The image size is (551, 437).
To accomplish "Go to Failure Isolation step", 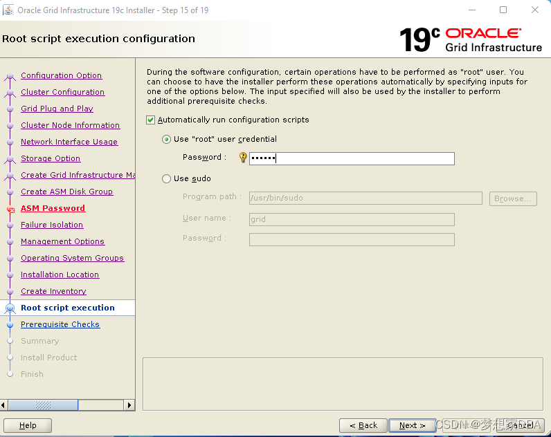I will pyautogui.click(x=52, y=225).
